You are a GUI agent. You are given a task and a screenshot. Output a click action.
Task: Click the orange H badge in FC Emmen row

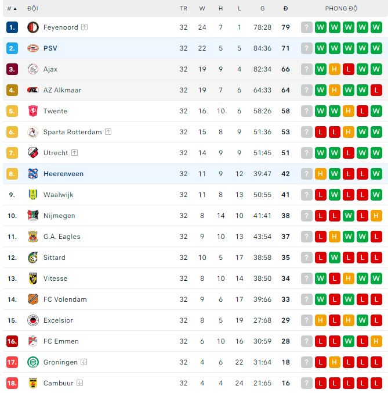(376, 341)
